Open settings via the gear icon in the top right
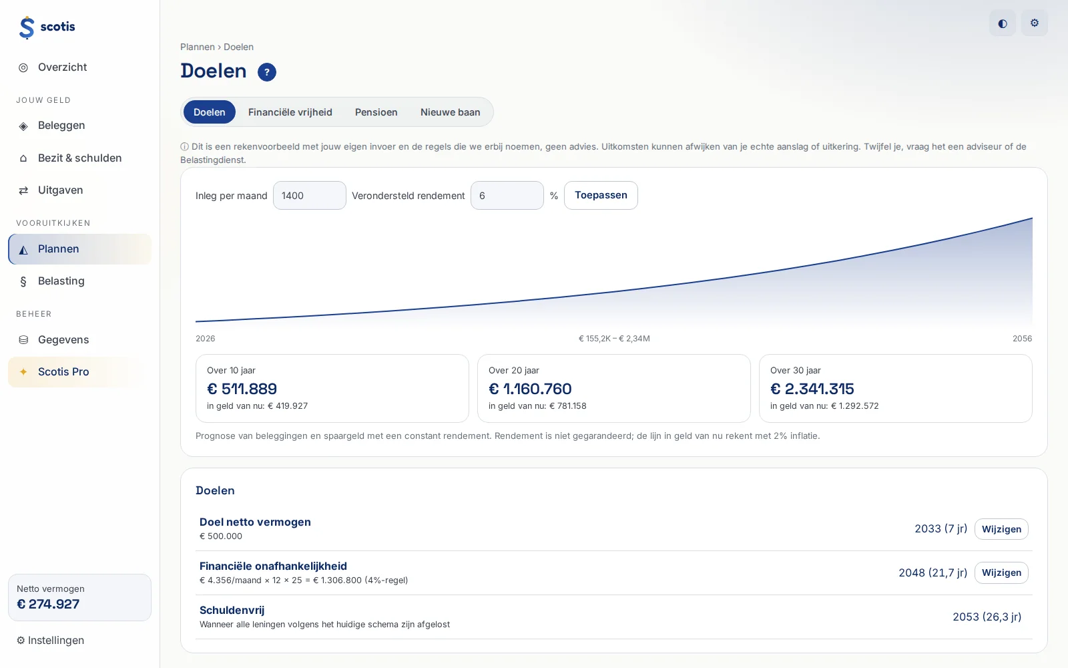The width and height of the screenshot is (1068, 668). [x=1035, y=23]
